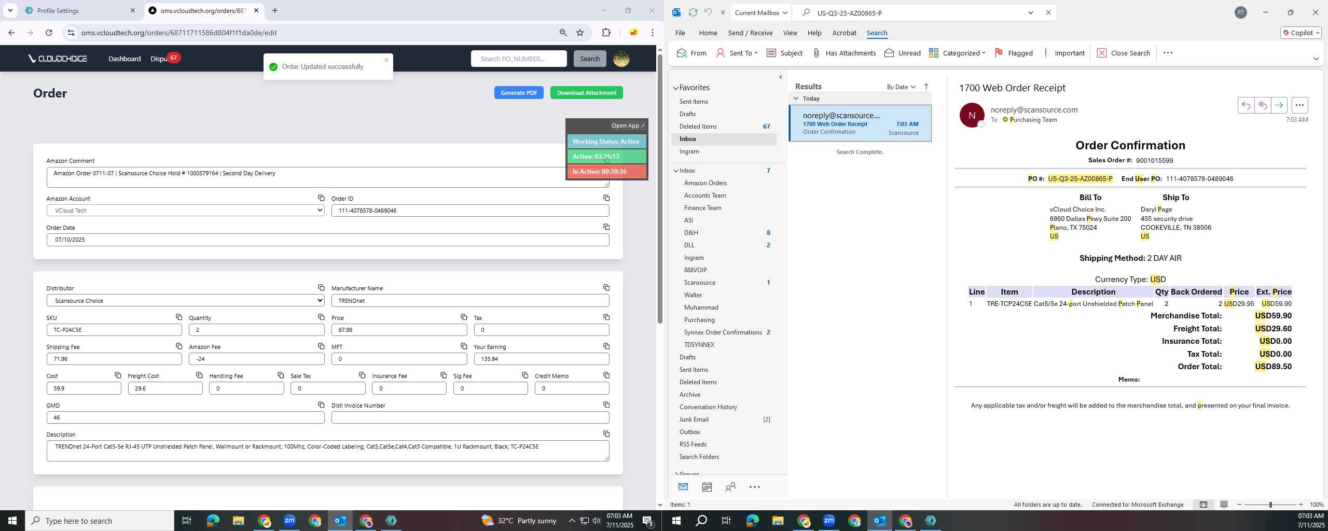Open the Send / Receive tab
The height and width of the screenshot is (531, 1328).
750,33
